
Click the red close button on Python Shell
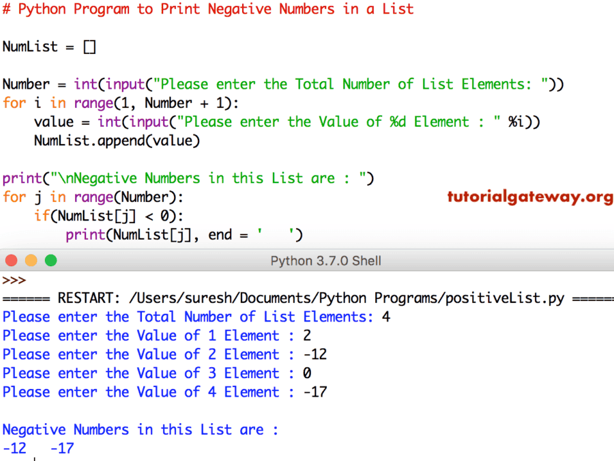pos(12,261)
